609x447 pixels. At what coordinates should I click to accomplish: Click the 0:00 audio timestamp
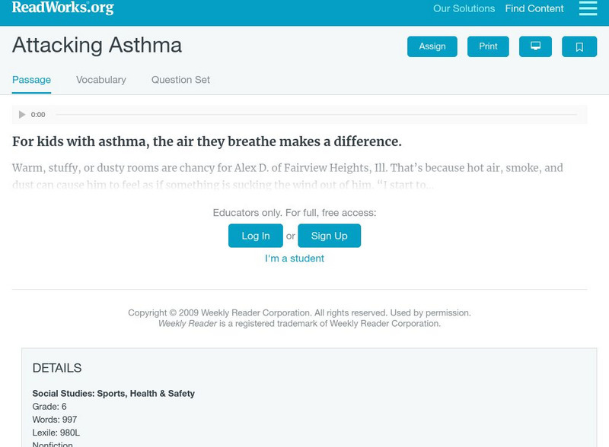pyautogui.click(x=37, y=115)
